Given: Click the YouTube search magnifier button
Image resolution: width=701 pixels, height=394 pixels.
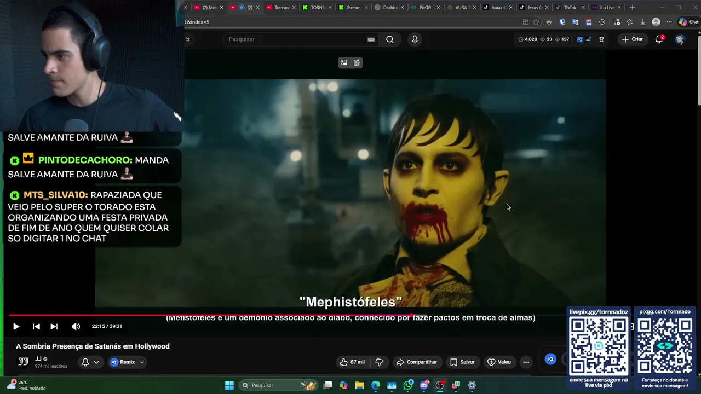Looking at the screenshot, I should tap(390, 39).
